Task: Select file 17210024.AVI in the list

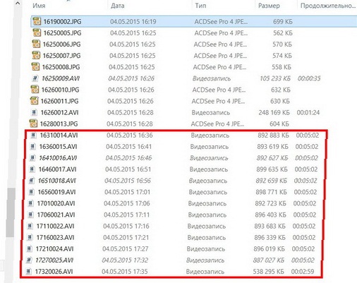Action: pyautogui.click(x=54, y=249)
